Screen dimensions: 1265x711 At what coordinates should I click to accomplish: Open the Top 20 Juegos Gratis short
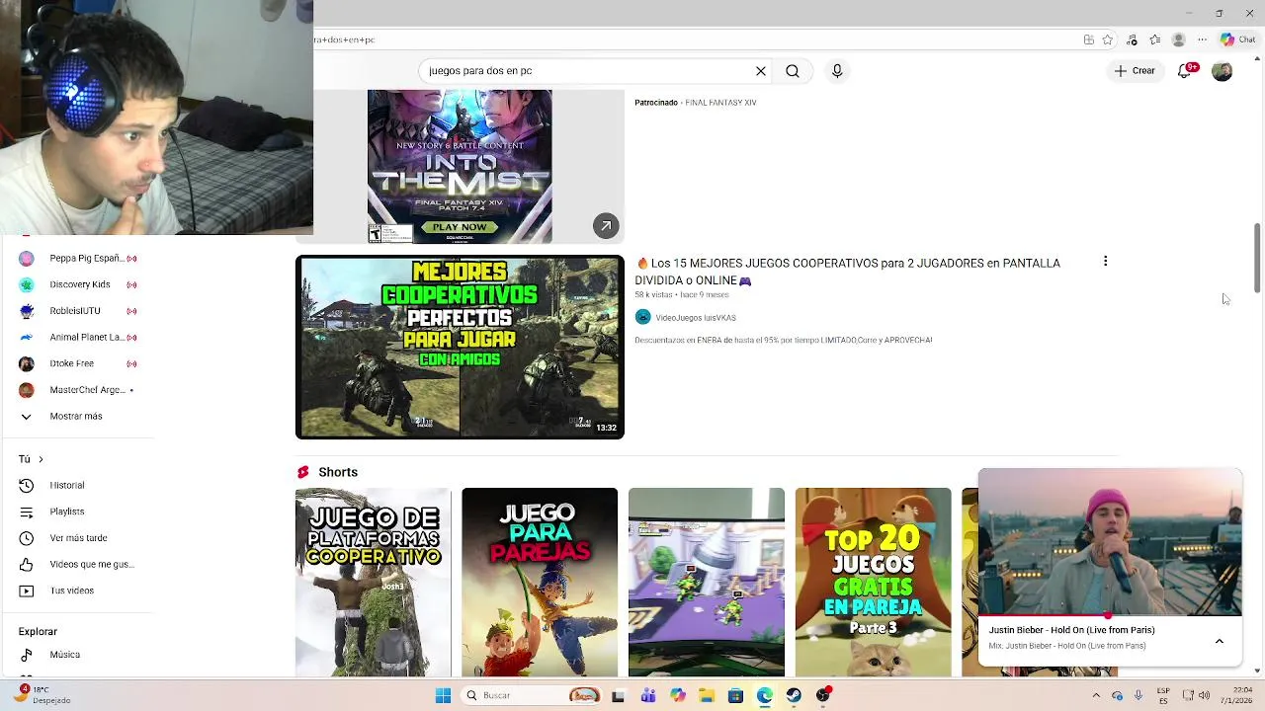pyautogui.click(x=873, y=583)
